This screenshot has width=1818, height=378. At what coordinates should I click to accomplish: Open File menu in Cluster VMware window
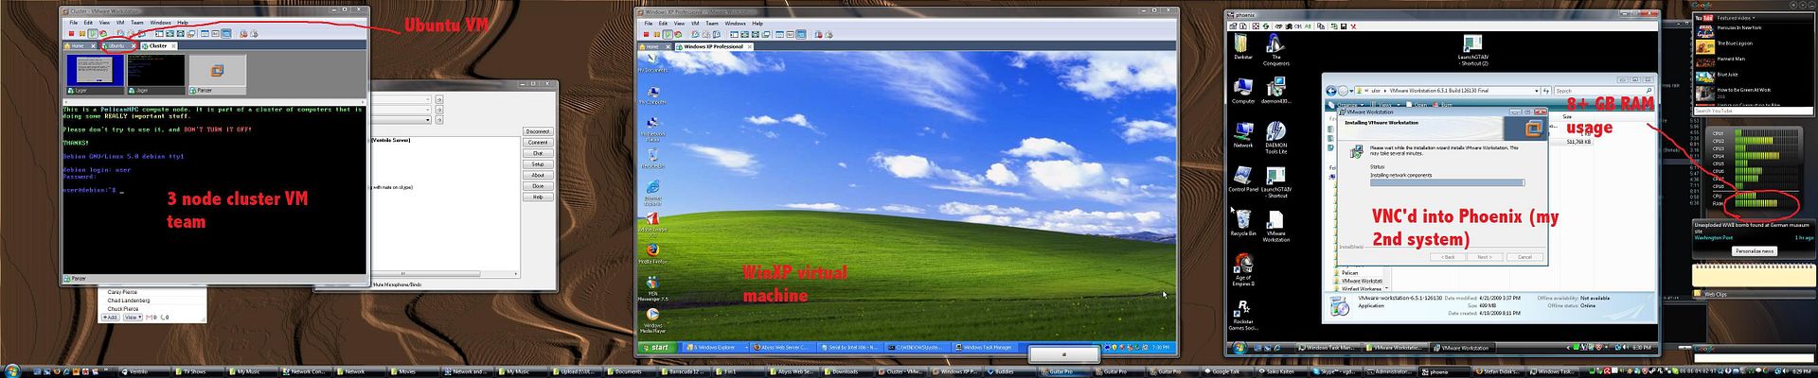tap(73, 22)
